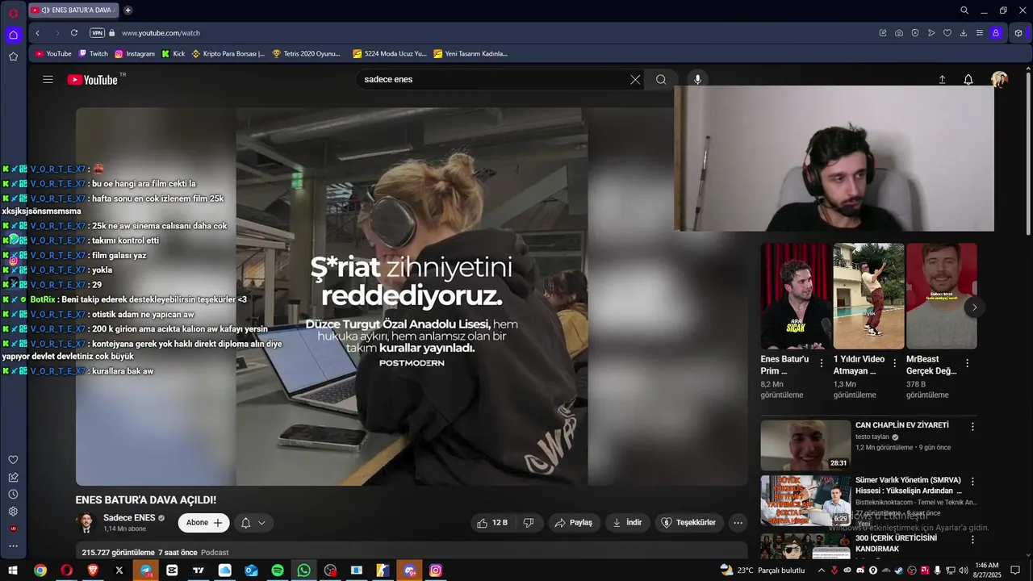Open a new browser tab

click(x=128, y=10)
